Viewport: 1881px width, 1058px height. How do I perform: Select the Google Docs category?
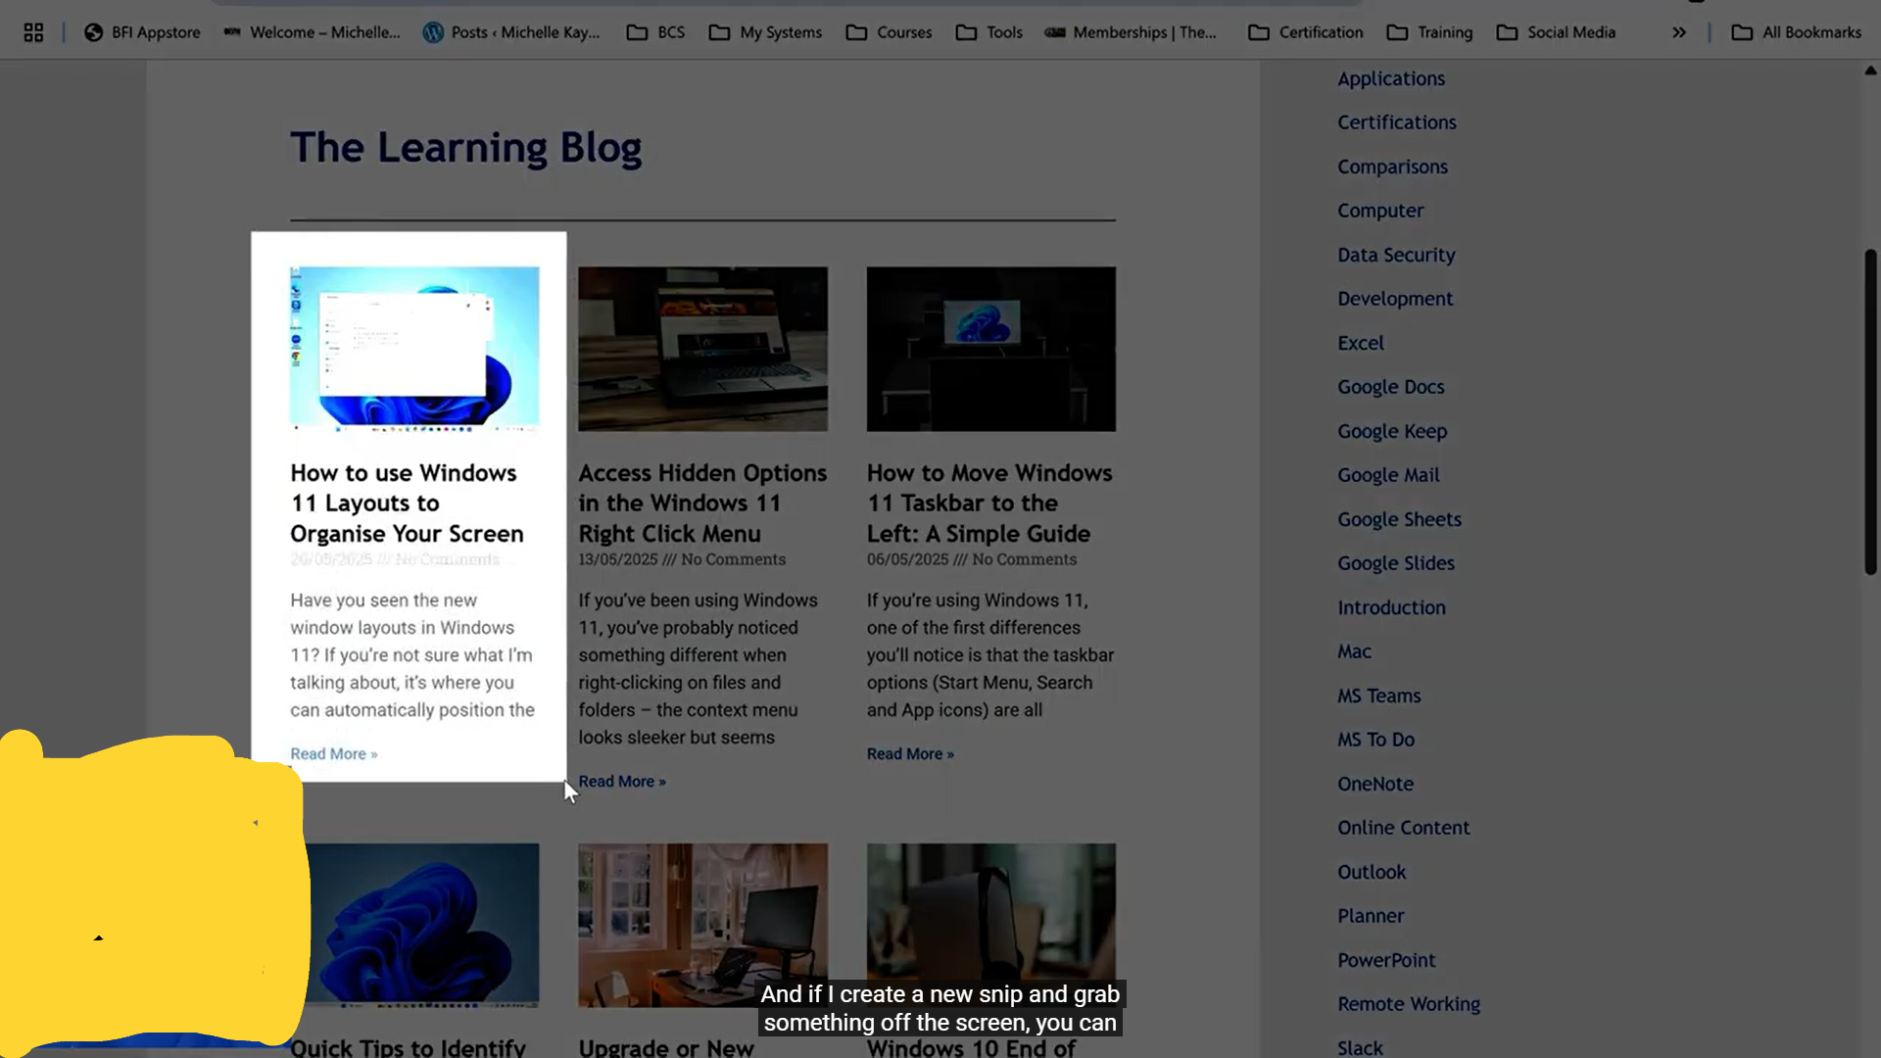(1391, 387)
